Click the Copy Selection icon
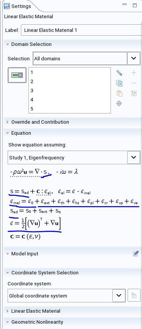The height and width of the screenshot is (329, 142). click(x=119, y=83)
